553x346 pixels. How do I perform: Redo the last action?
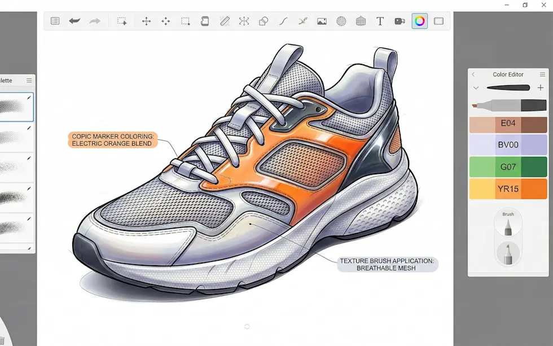[x=94, y=21]
